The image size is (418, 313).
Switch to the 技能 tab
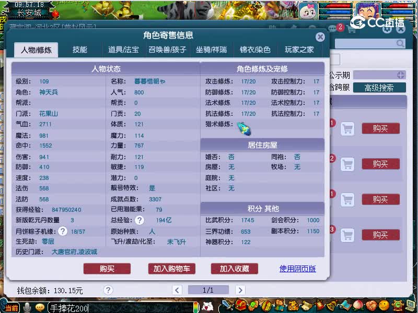[x=80, y=50]
